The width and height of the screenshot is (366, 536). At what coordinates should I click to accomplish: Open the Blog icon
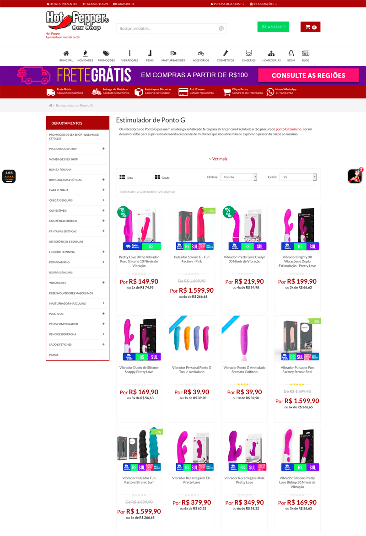tap(306, 54)
